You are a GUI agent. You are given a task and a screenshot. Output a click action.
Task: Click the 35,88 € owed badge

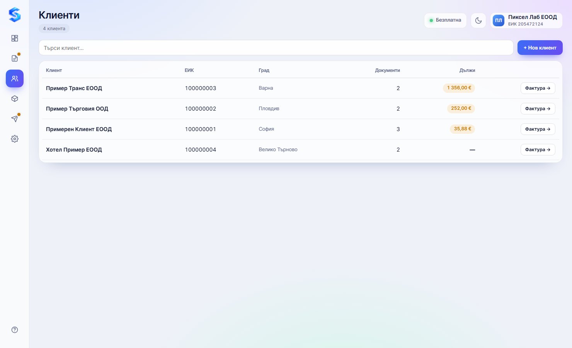(x=463, y=129)
